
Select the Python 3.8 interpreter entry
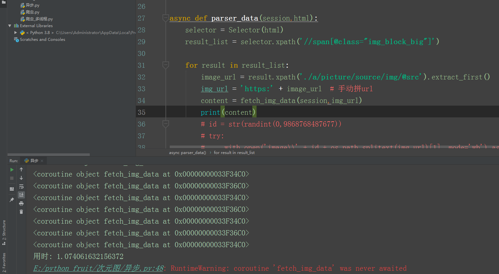click(x=78, y=33)
